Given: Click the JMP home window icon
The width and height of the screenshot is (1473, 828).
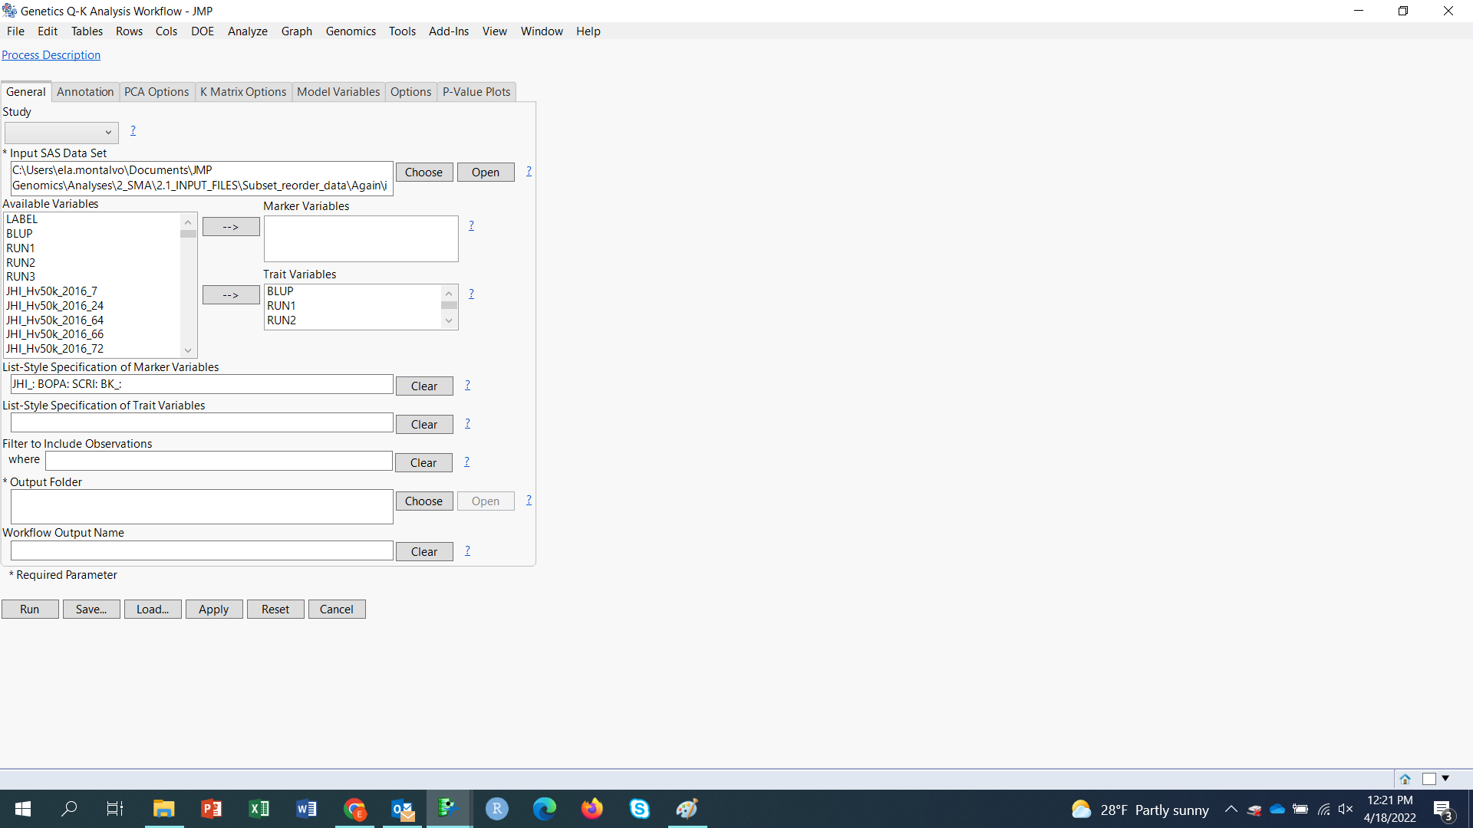Looking at the screenshot, I should click(x=1405, y=779).
